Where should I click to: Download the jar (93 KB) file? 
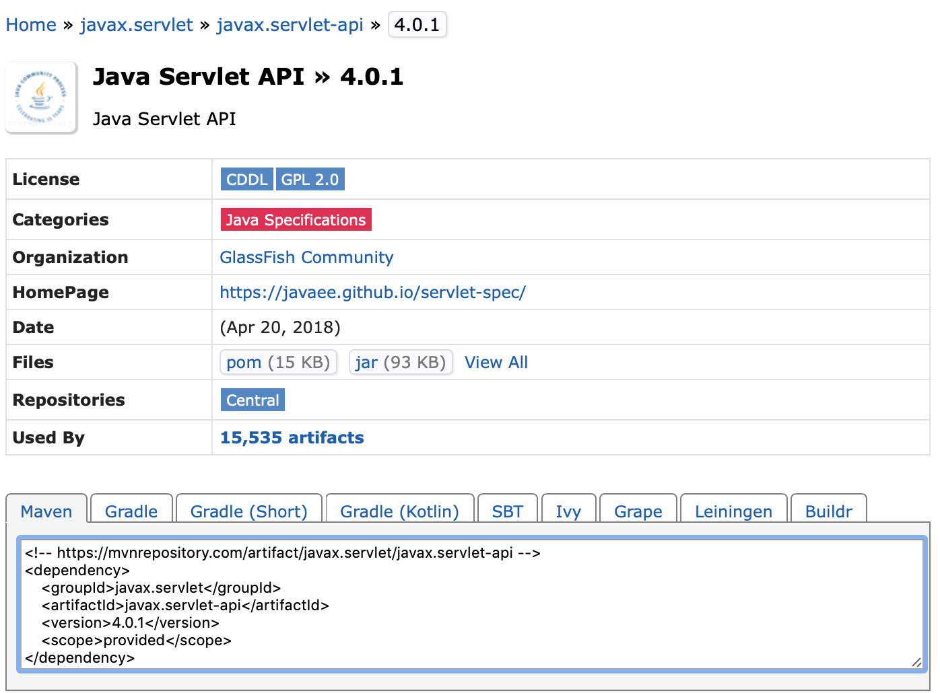click(x=401, y=362)
